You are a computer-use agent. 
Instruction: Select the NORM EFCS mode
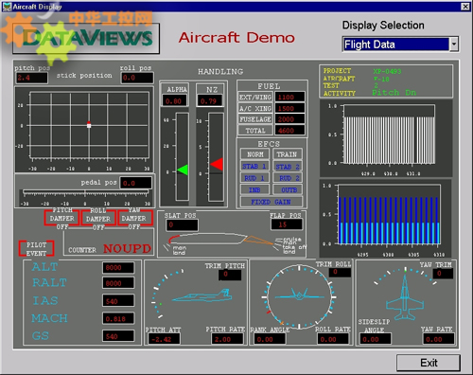[254, 154]
